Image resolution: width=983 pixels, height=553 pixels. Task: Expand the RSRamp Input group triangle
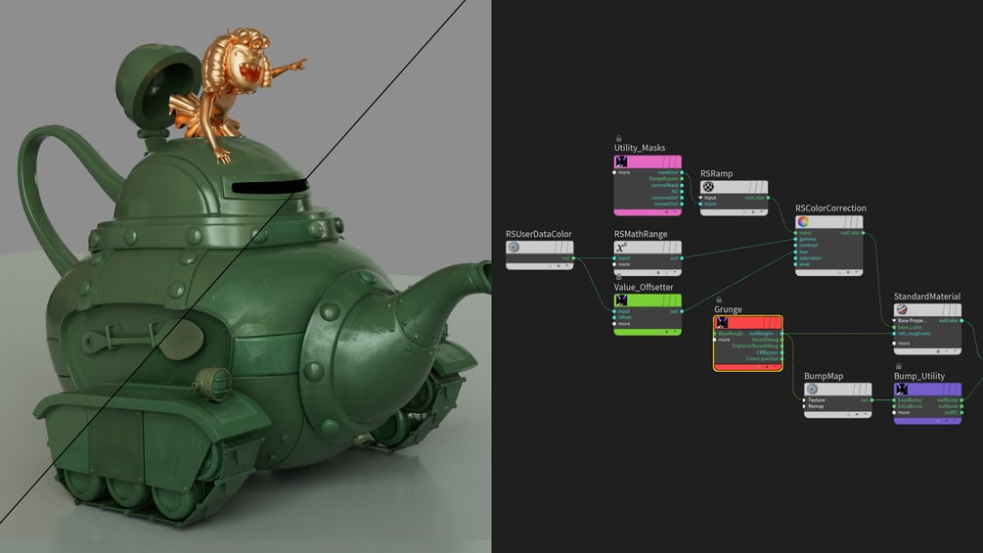(x=701, y=198)
